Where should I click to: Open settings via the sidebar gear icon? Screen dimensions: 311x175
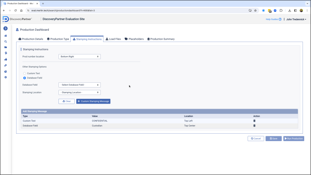click(x=5, y=77)
